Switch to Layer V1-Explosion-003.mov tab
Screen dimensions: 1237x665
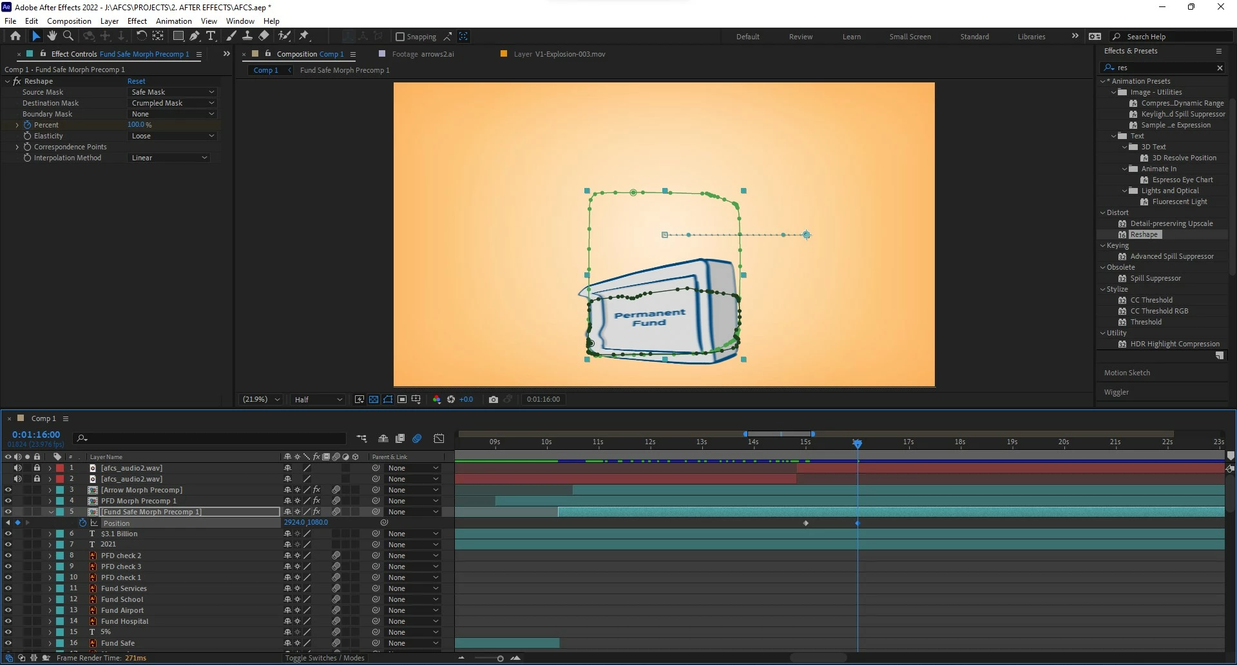pyautogui.click(x=559, y=54)
